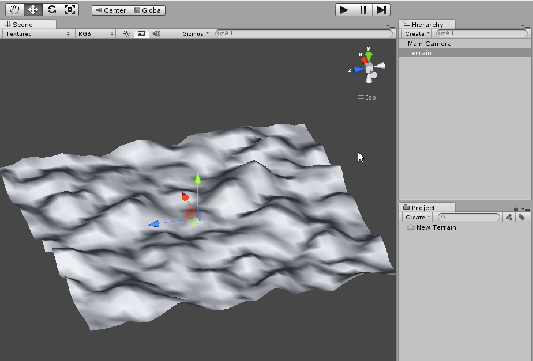Toggle the scene skybox overlay image button

point(141,33)
